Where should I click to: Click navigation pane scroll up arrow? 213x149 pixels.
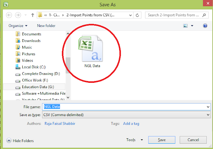68,33
